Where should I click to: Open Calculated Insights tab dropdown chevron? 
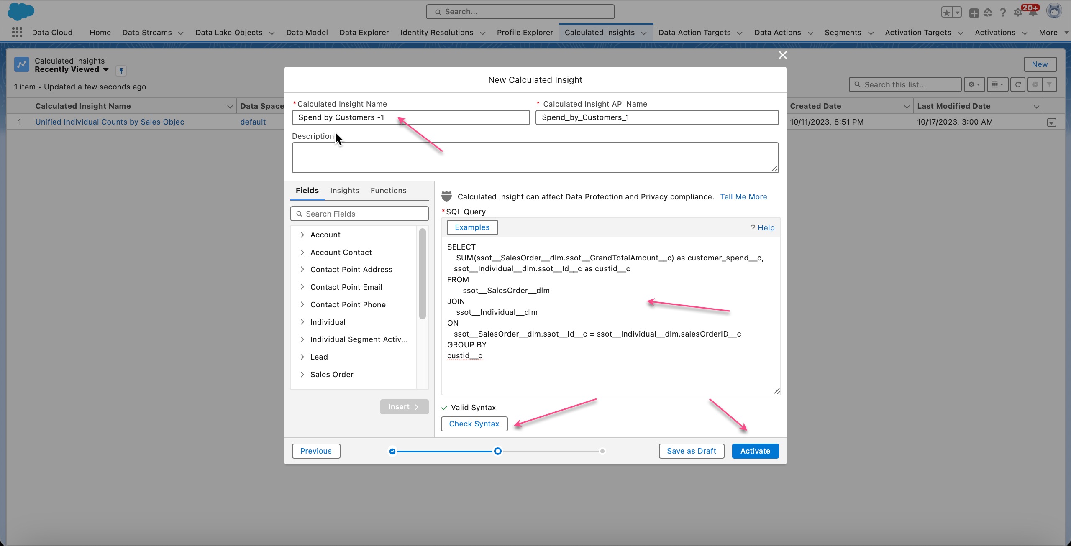click(644, 33)
